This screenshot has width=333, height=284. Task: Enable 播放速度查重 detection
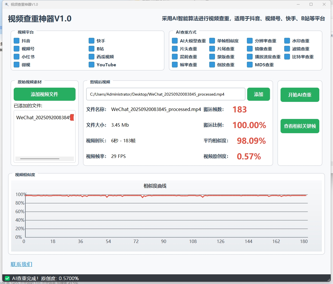coord(249,57)
